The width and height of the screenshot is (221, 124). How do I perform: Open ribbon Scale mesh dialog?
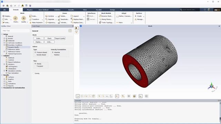pos(33,16)
